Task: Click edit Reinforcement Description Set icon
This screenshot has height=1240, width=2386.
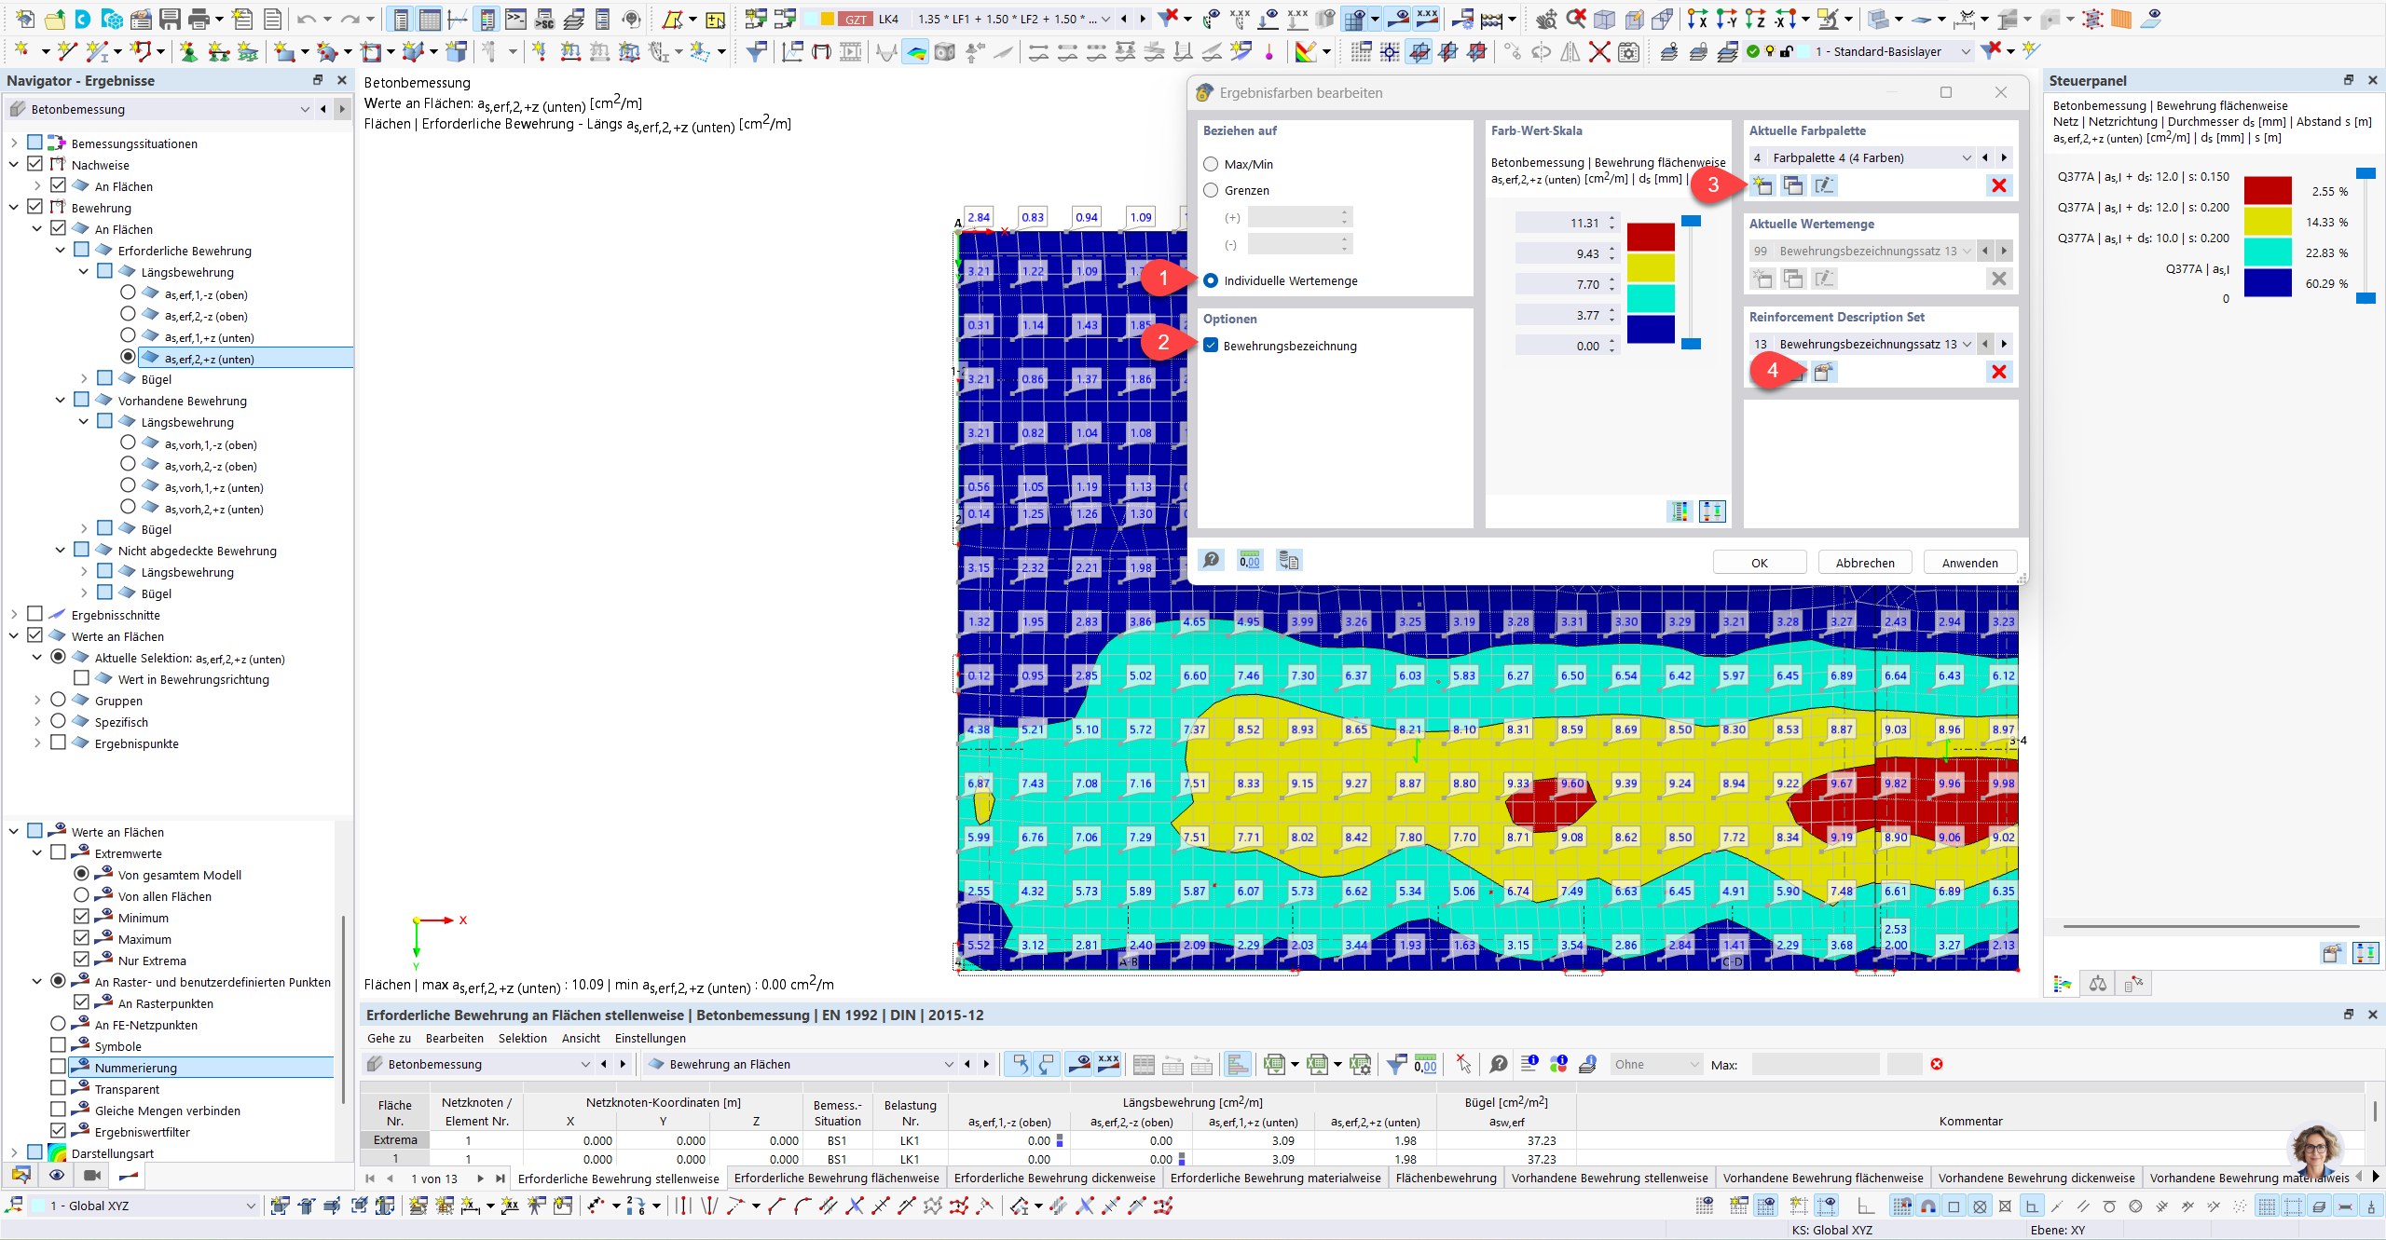Action: pos(1823,372)
